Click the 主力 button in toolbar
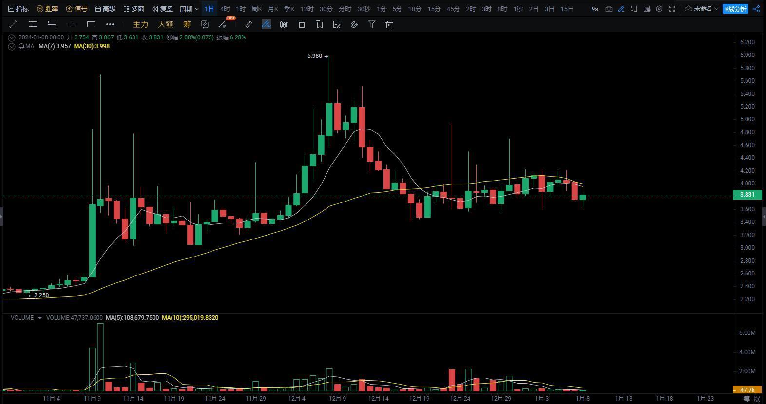The width and height of the screenshot is (766, 404). coord(140,24)
